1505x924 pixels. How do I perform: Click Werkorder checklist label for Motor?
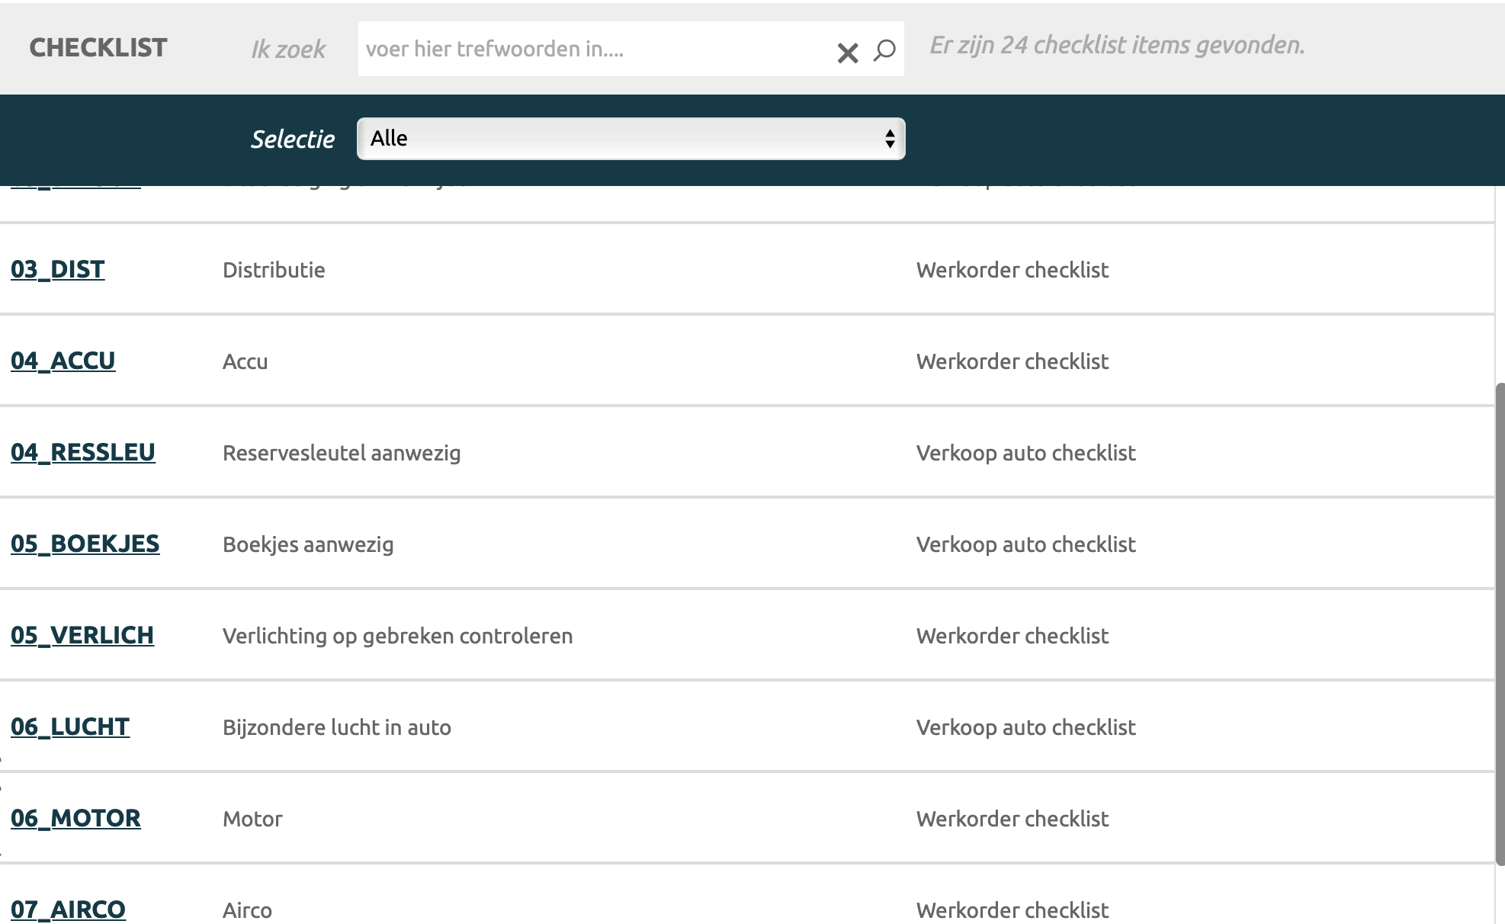tap(1012, 819)
